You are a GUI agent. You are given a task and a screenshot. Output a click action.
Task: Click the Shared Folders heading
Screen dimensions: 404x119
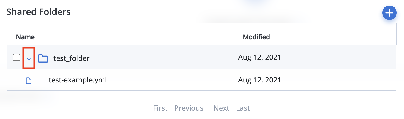pyautogui.click(x=38, y=12)
